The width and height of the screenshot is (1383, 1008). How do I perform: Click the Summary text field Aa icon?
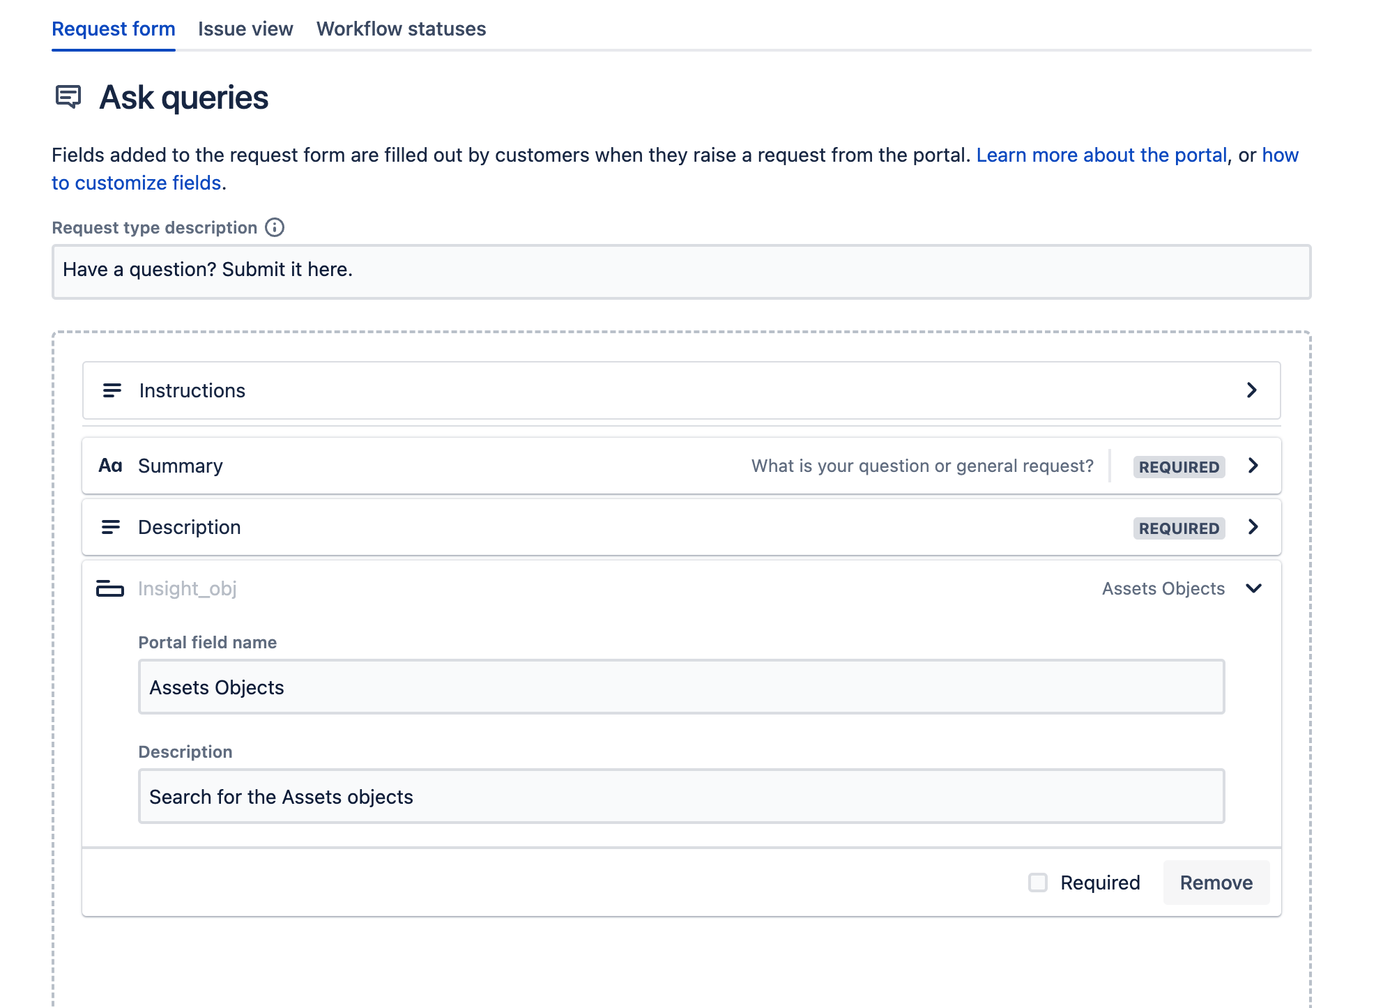tap(110, 466)
